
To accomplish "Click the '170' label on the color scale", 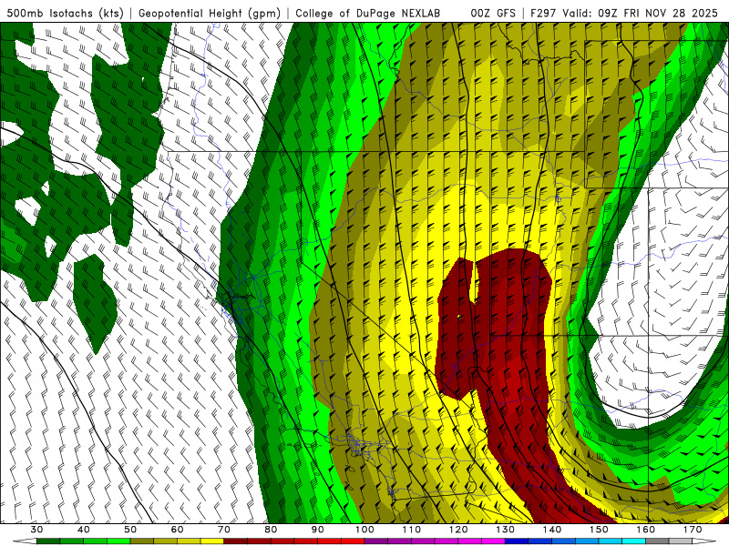I will [693, 530].
